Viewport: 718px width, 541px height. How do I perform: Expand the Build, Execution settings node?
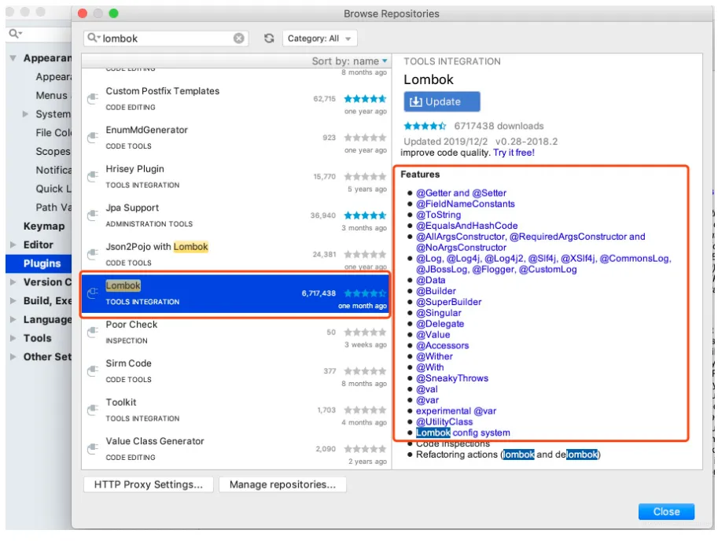click(13, 300)
